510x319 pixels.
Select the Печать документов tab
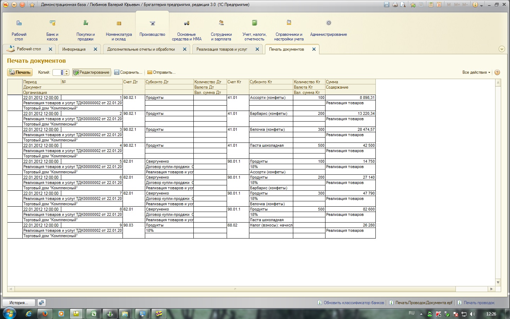[287, 49]
